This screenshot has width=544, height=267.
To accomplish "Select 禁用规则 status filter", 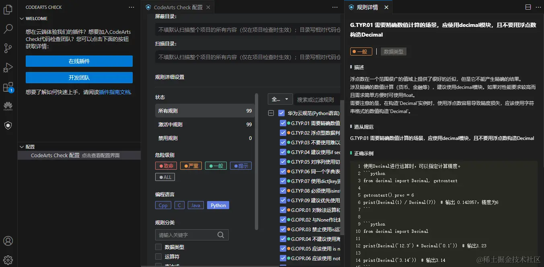I will tap(205, 138).
